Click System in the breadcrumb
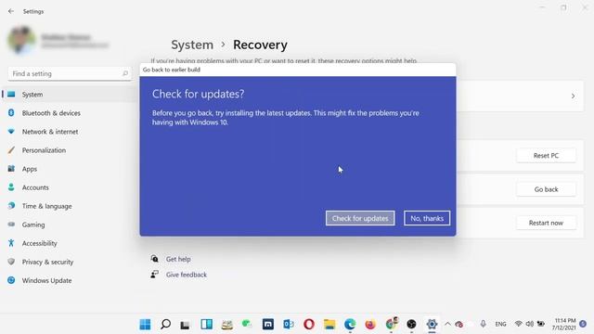The image size is (594, 334). coord(192,45)
